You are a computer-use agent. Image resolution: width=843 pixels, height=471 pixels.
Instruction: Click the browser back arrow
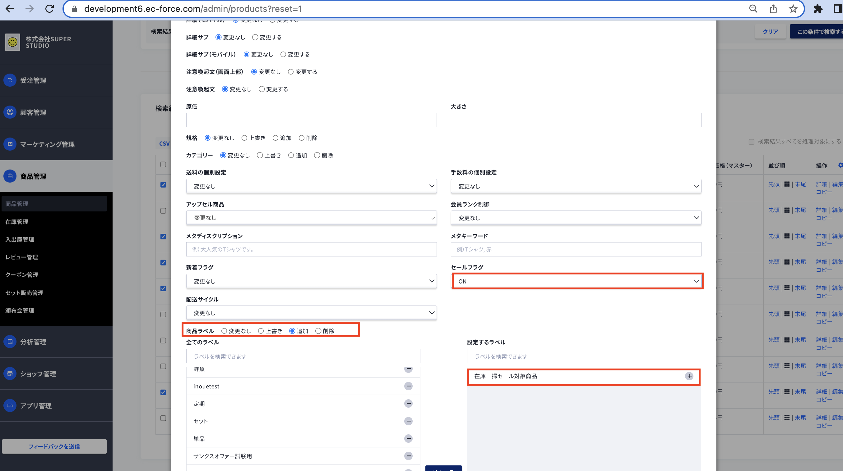point(10,9)
